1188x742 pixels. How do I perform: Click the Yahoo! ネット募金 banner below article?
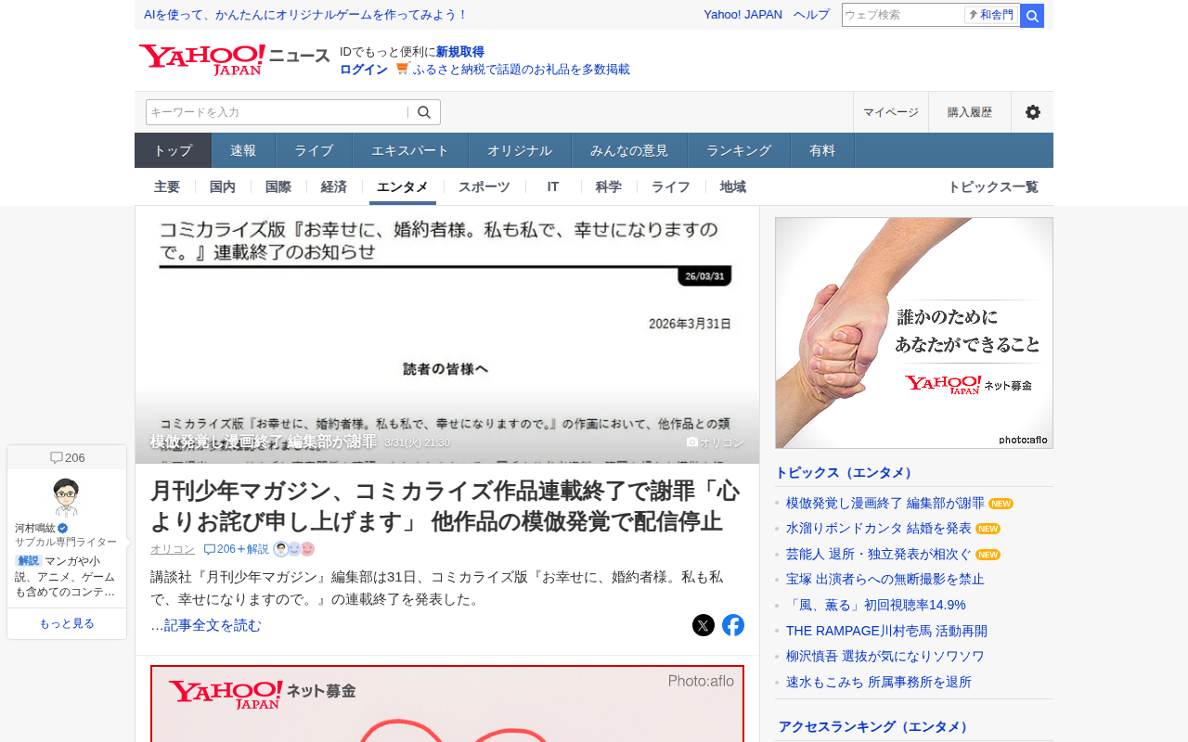447,704
